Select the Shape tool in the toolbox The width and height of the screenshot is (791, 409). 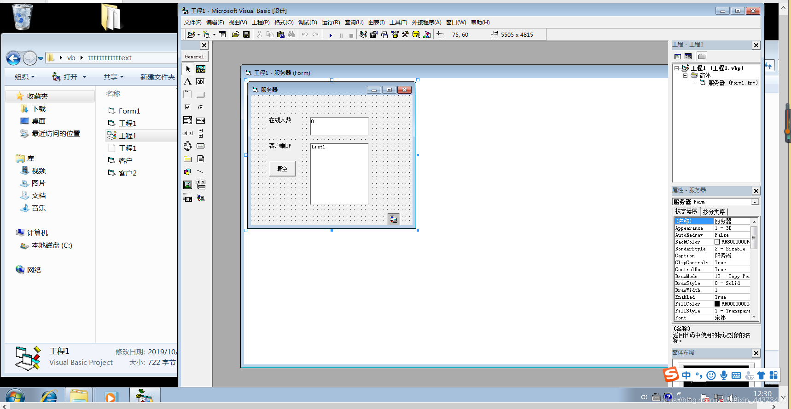(x=188, y=172)
